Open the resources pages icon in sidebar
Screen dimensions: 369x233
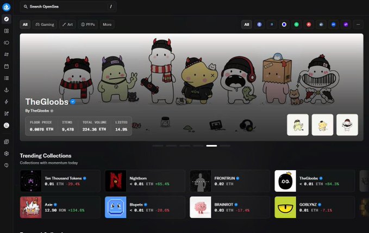7,142
